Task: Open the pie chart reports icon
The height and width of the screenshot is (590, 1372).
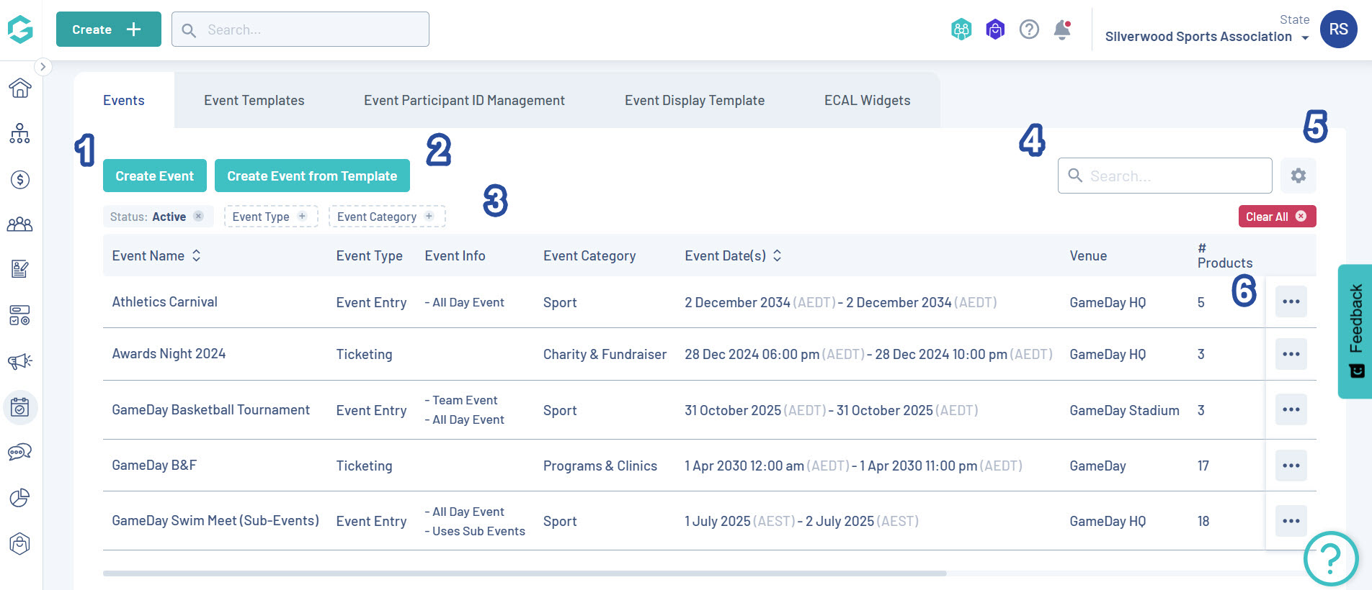Action: (20, 498)
